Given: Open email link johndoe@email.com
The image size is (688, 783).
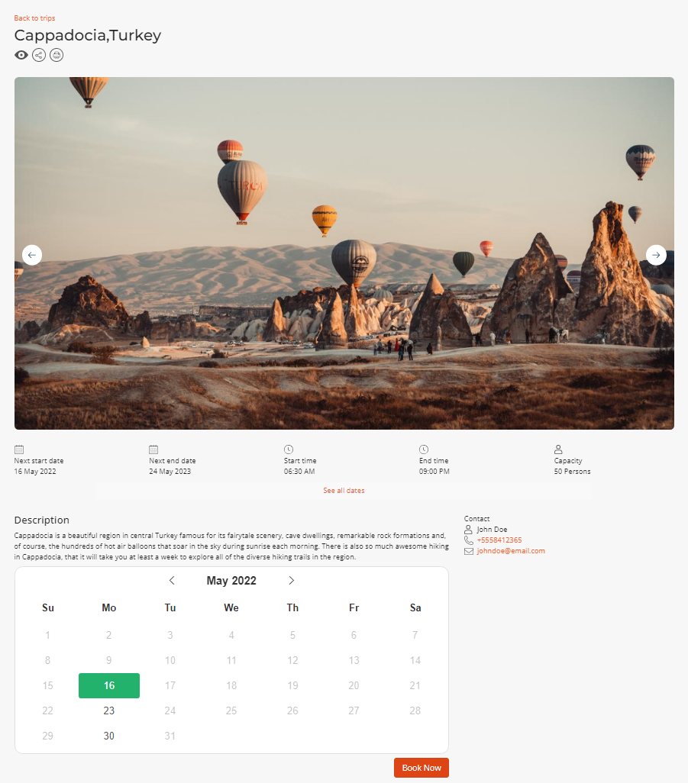Looking at the screenshot, I should tap(511, 551).
